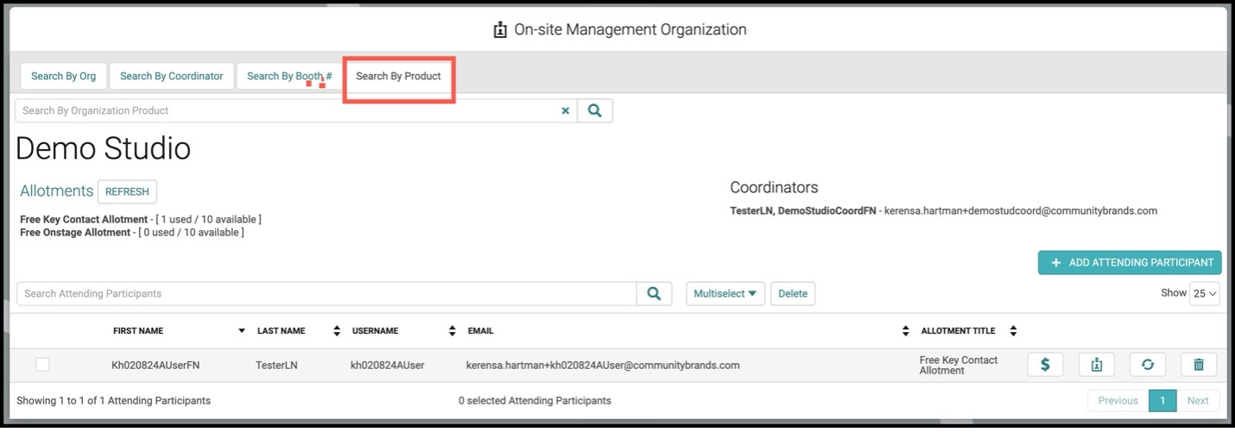Open the Multiselect dropdown
Viewport: 1235px width, 432px height.
725,293
